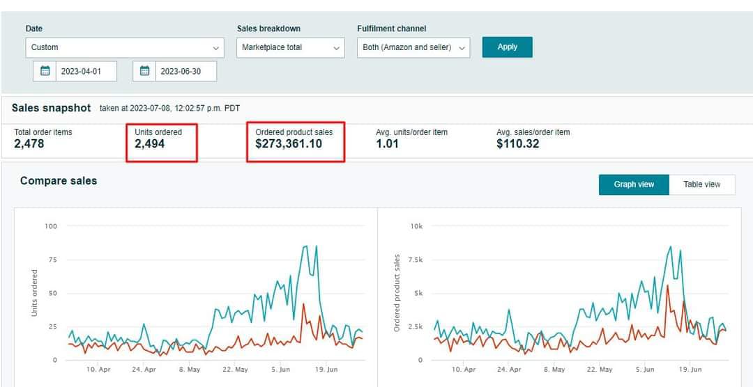The height and width of the screenshot is (387, 753).
Task: Click red peak in Ordered product sales graph
Action: (667, 285)
